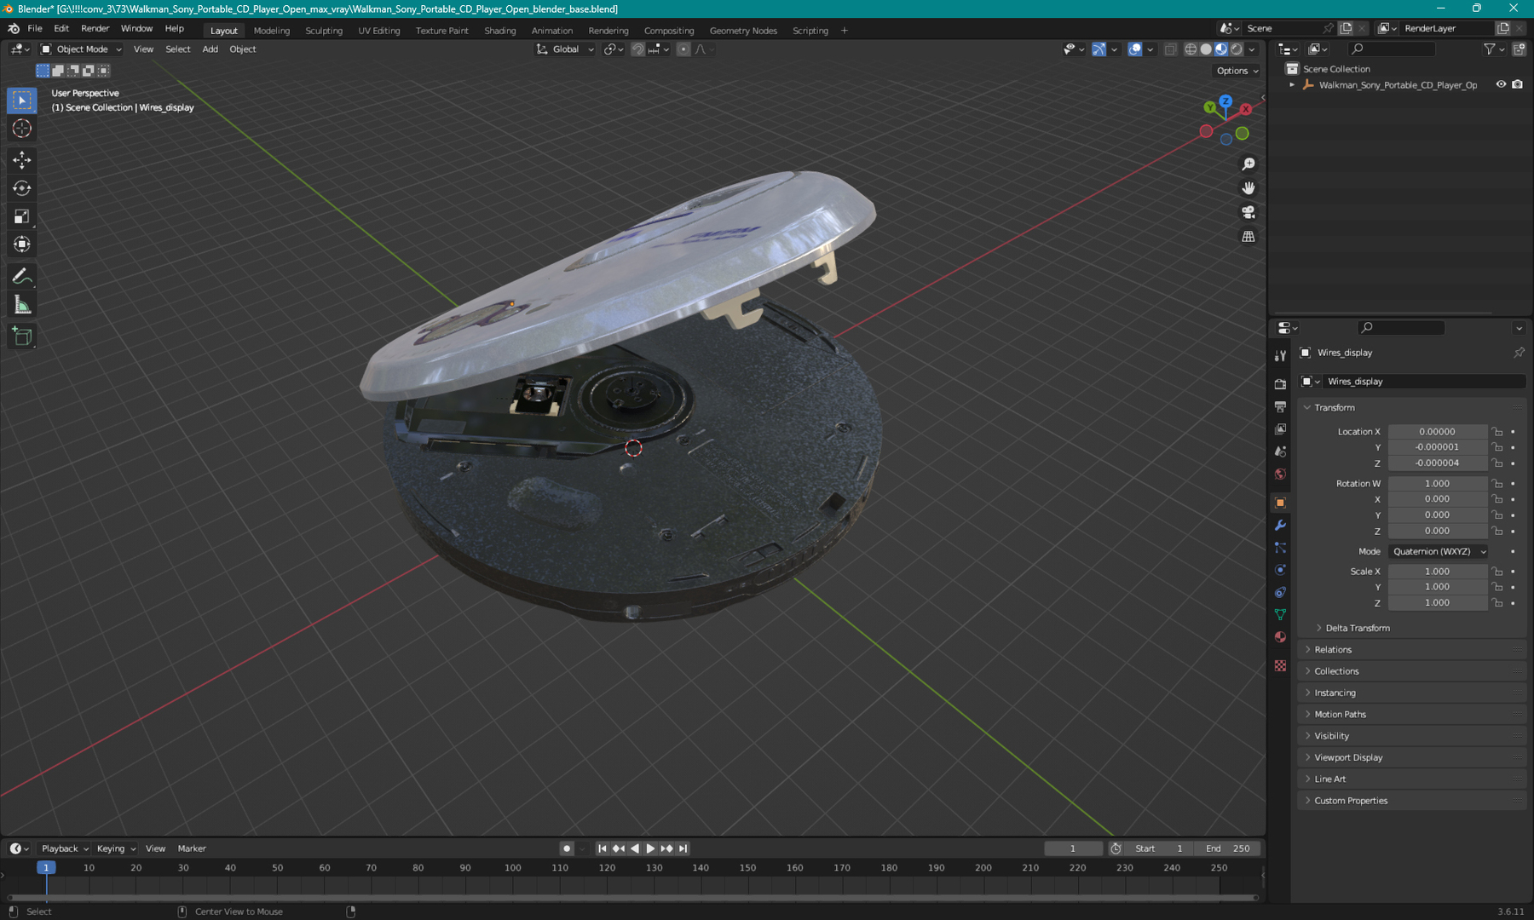Open the Render menu
The width and height of the screenshot is (1534, 920).
95,28
